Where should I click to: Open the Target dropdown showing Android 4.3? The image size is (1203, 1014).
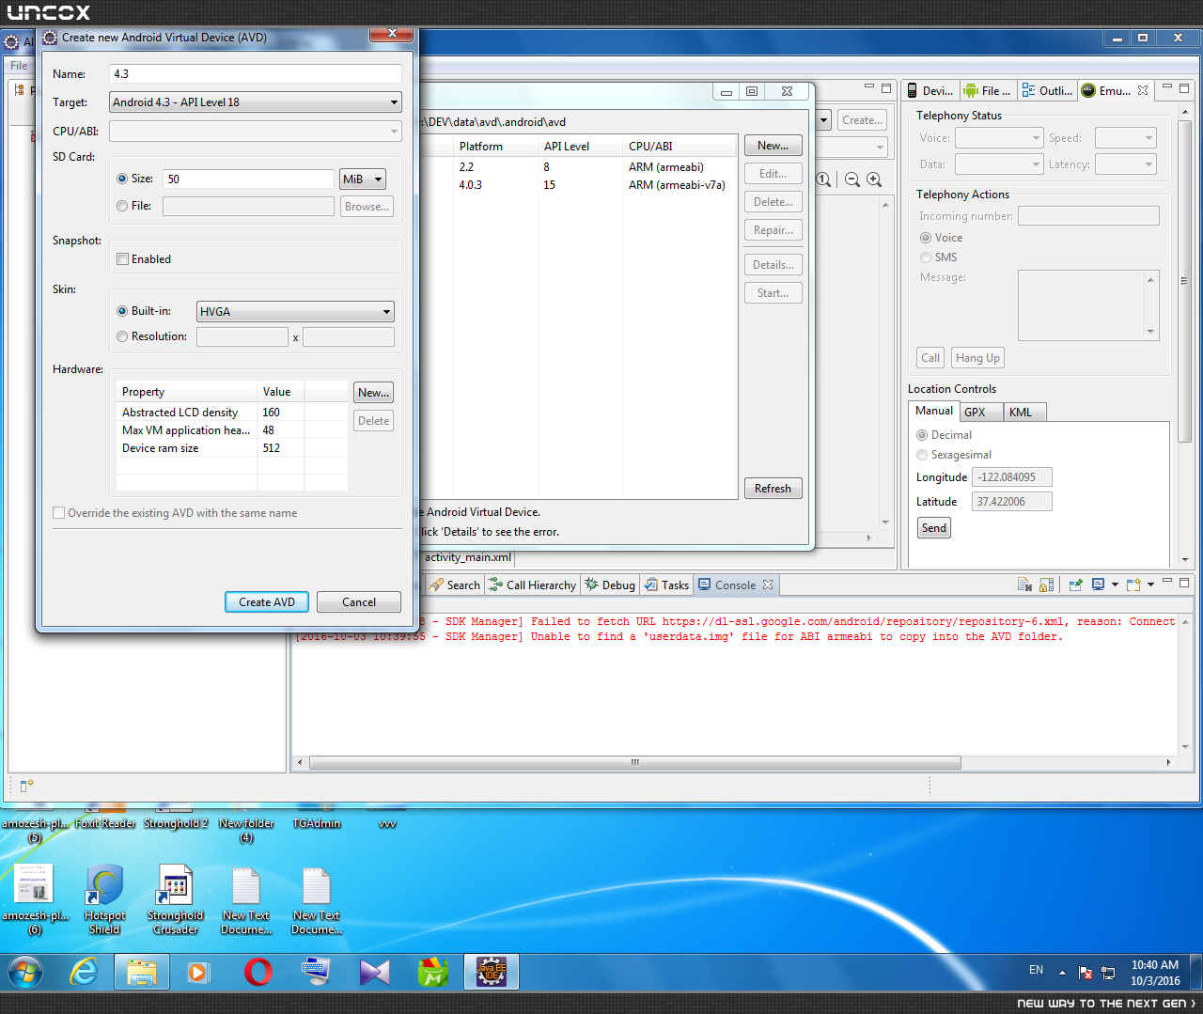(256, 102)
